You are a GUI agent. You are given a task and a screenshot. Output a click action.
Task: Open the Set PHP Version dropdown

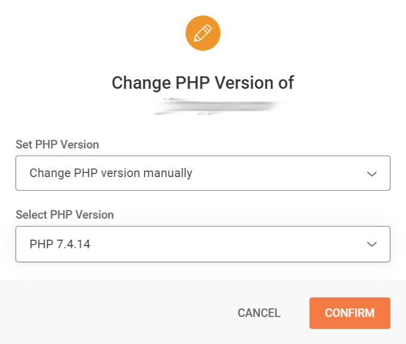click(203, 173)
